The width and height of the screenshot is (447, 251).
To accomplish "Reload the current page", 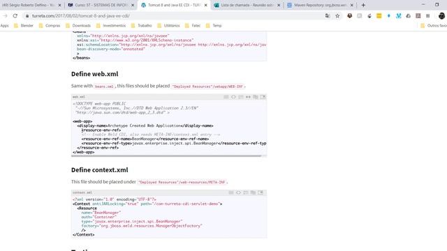I will 15,16.
